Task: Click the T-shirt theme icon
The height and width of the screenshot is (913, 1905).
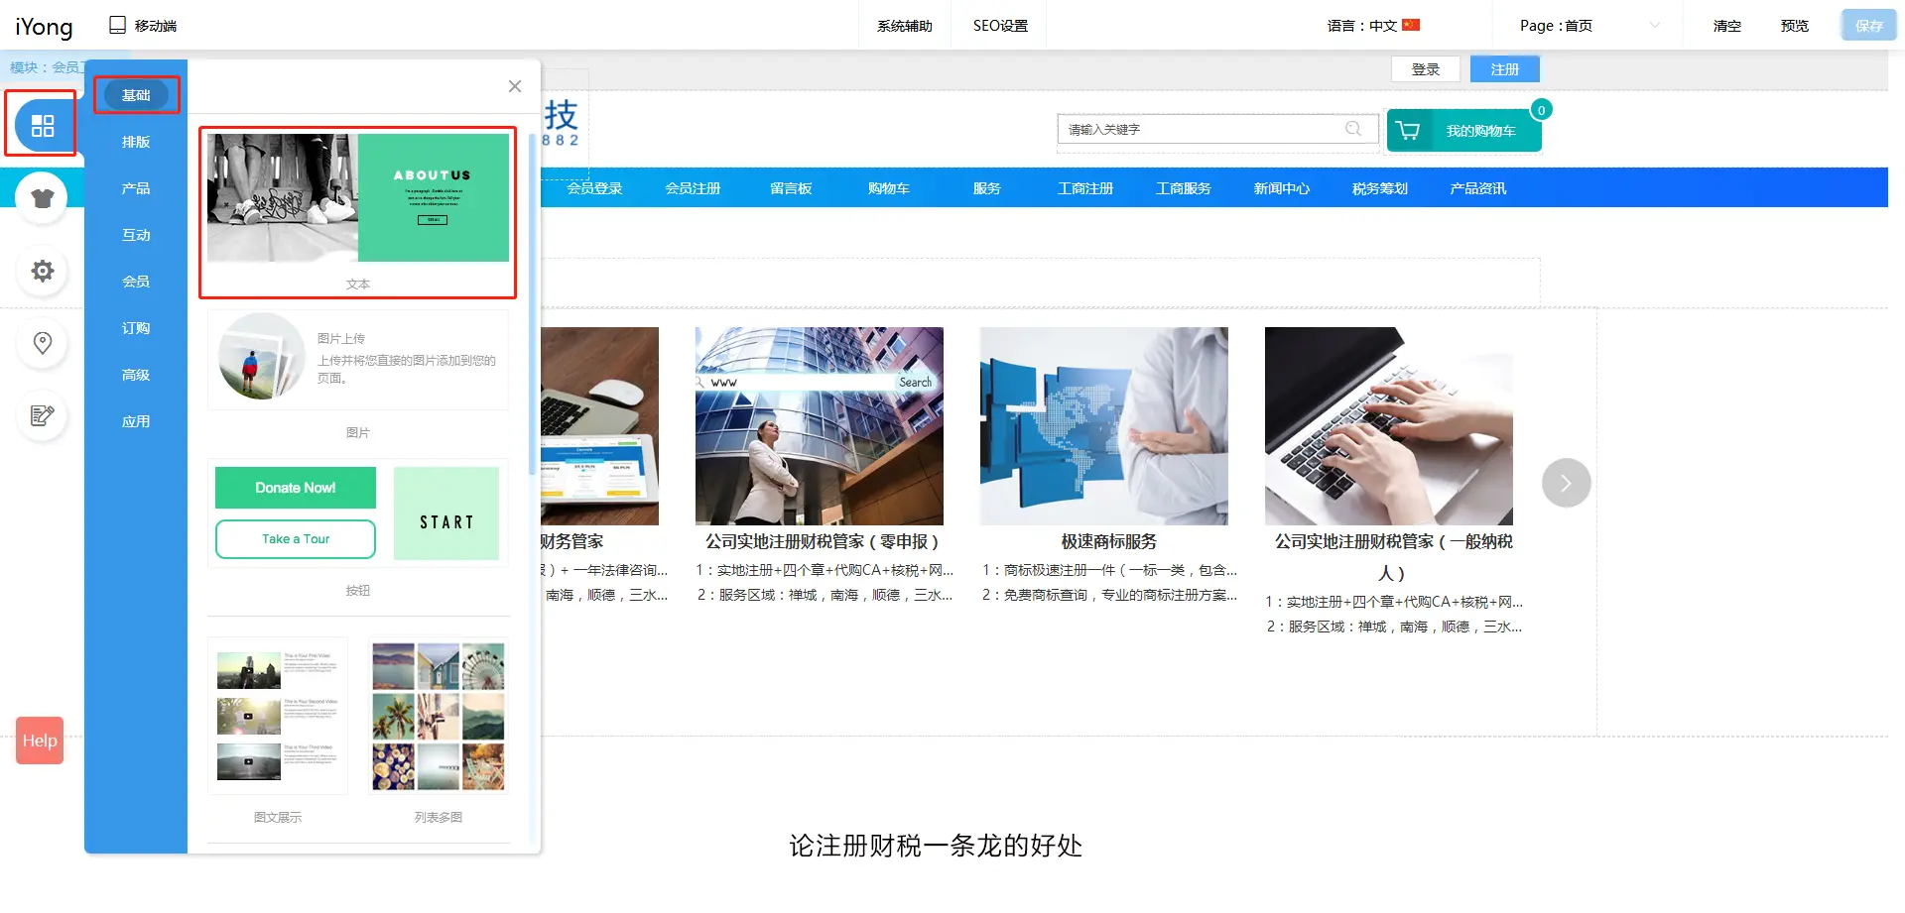Action: click(x=42, y=198)
